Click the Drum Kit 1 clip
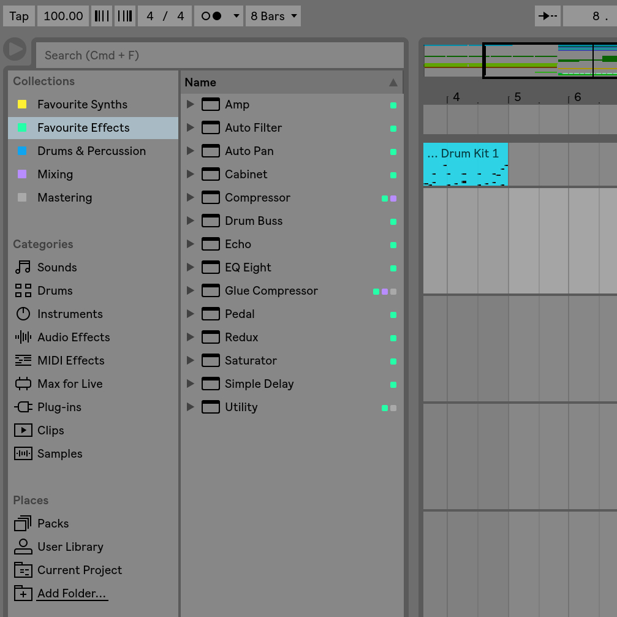617x617 pixels. [x=466, y=164]
